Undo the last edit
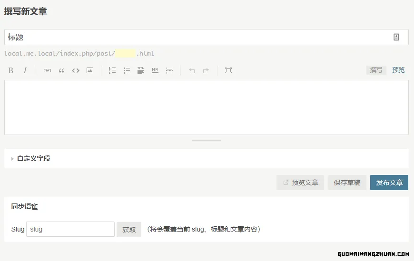414x261 pixels. pos(192,70)
